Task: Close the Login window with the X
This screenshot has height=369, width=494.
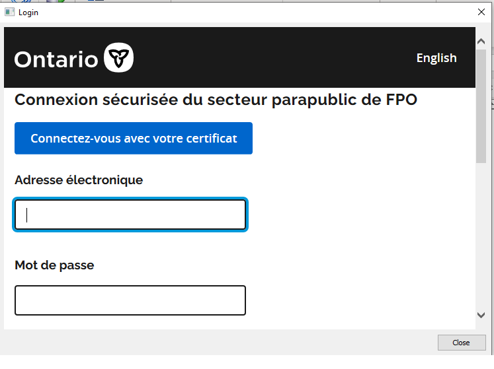Action: click(481, 12)
